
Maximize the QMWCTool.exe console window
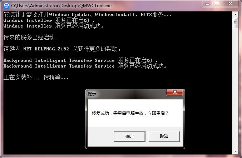click(x=217, y=4)
